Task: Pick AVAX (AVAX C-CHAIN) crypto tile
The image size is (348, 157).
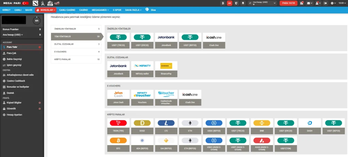Action: pos(262,144)
